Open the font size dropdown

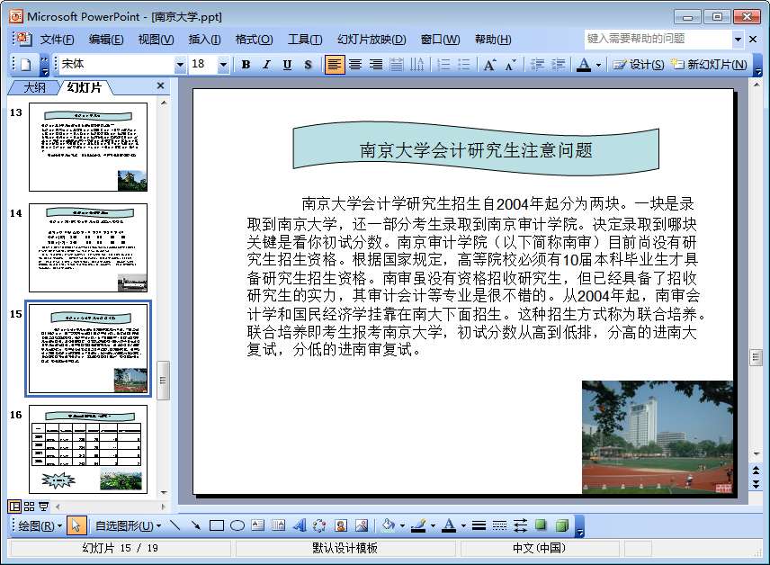pyautogui.click(x=223, y=65)
